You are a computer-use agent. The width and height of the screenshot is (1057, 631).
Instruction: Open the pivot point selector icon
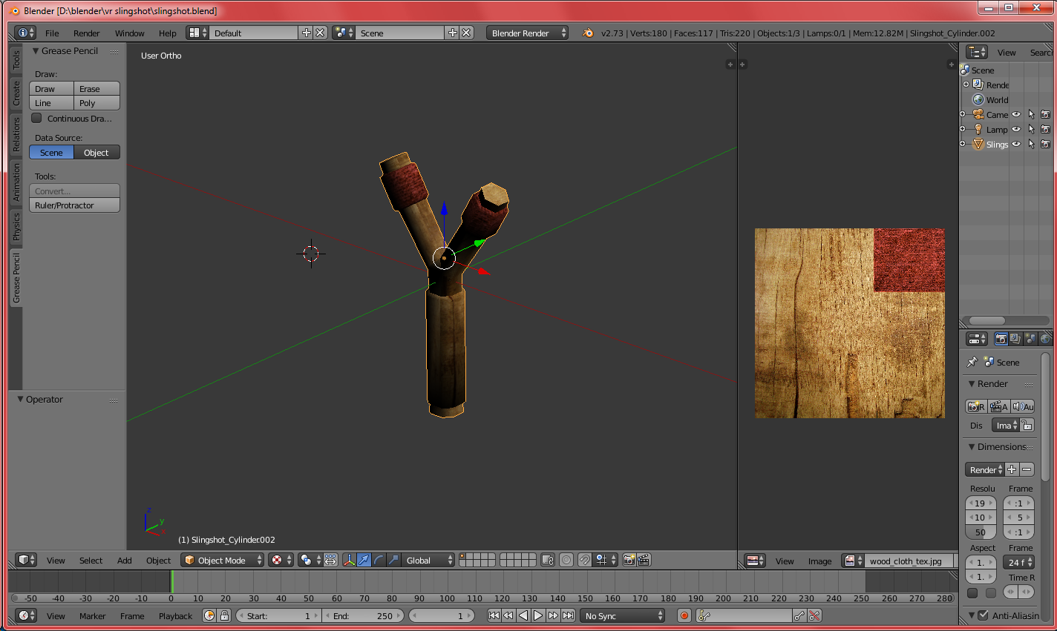tap(310, 561)
